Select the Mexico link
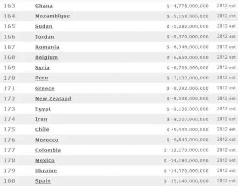The image size is (238, 186). pyautogui.click(x=45, y=161)
